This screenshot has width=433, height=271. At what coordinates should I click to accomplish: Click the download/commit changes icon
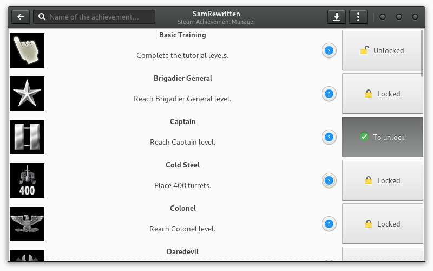[x=336, y=17]
